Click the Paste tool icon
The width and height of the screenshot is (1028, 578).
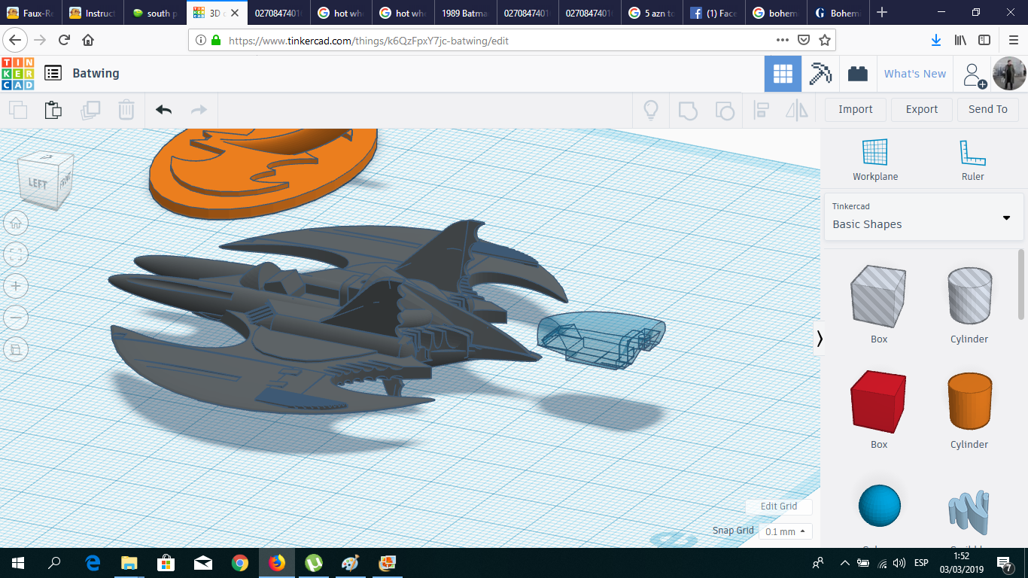53,110
